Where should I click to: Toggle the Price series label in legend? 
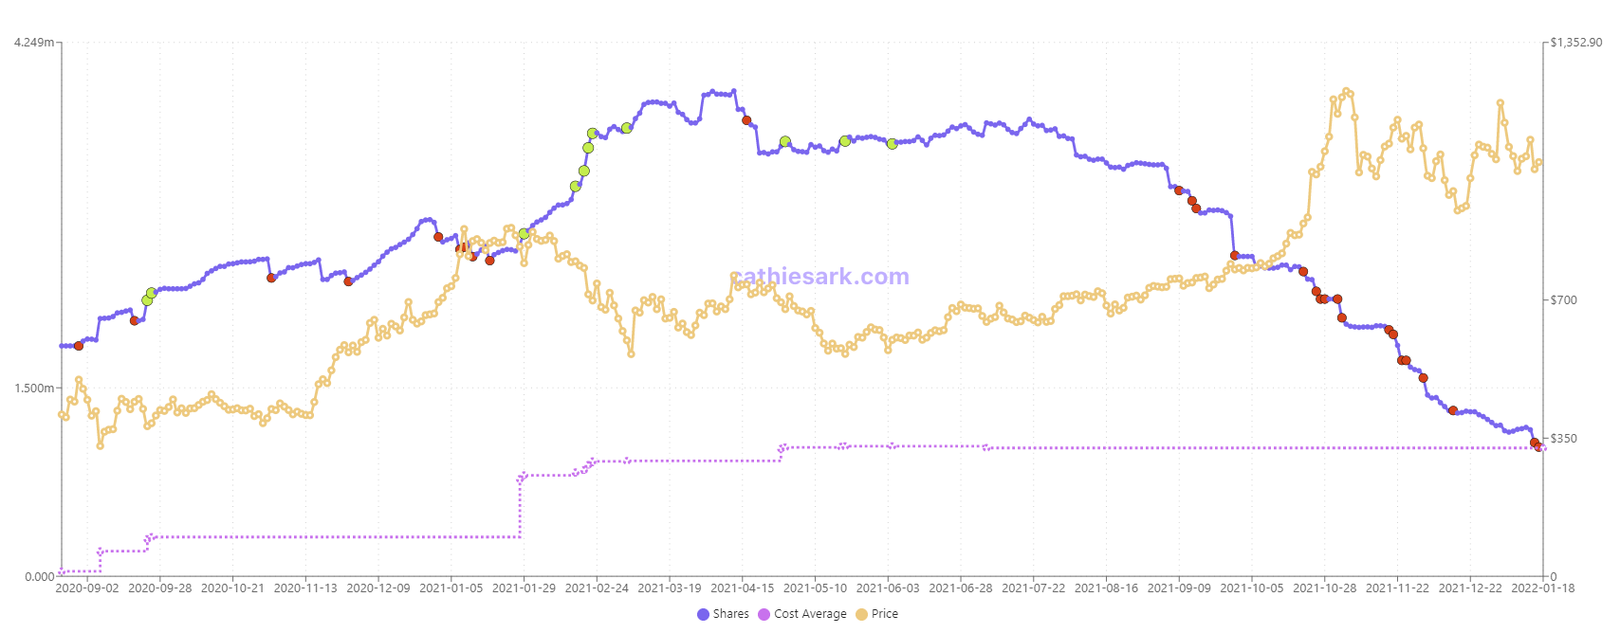pyautogui.click(x=884, y=614)
